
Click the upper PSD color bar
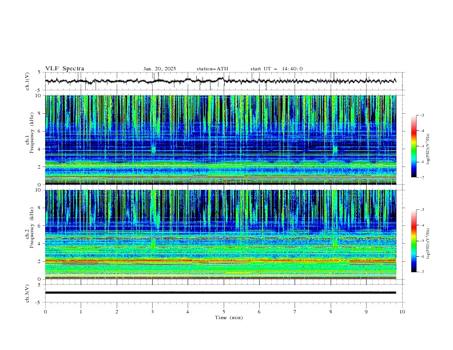point(414,146)
